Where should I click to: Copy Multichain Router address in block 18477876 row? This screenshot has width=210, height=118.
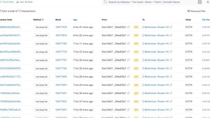click(171, 35)
